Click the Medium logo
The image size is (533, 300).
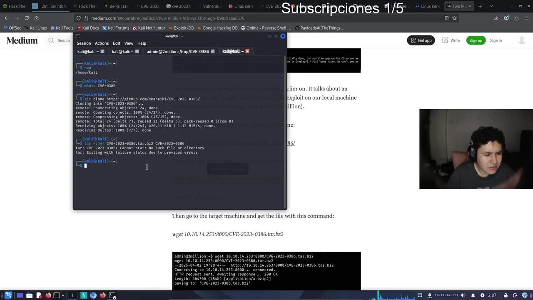(x=22, y=40)
